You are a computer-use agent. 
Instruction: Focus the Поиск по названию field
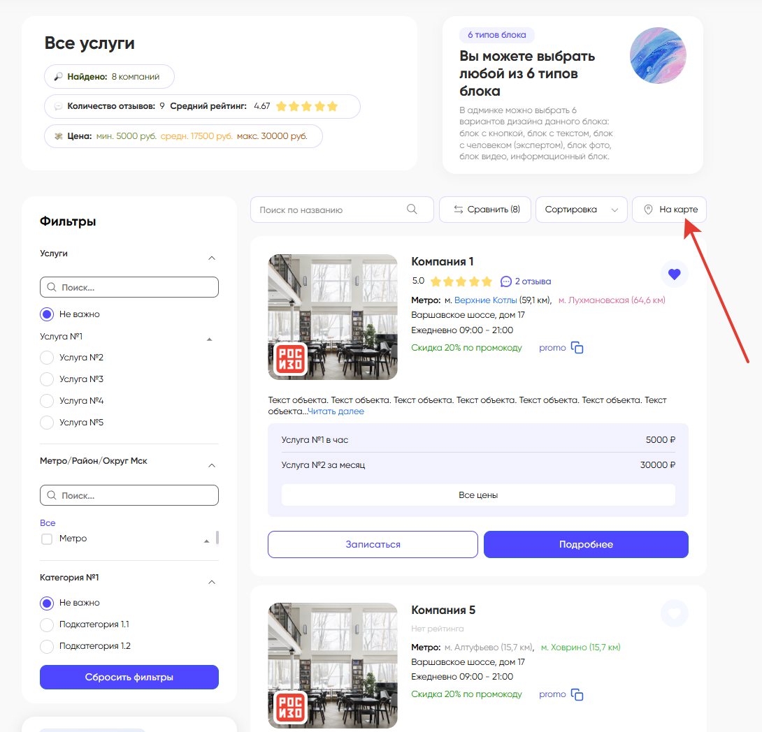click(329, 210)
